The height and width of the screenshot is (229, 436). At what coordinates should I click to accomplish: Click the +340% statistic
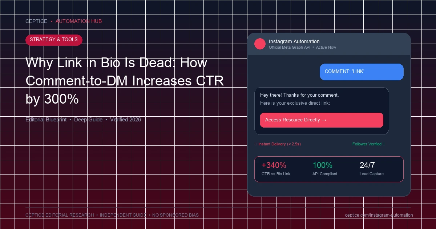274,165
